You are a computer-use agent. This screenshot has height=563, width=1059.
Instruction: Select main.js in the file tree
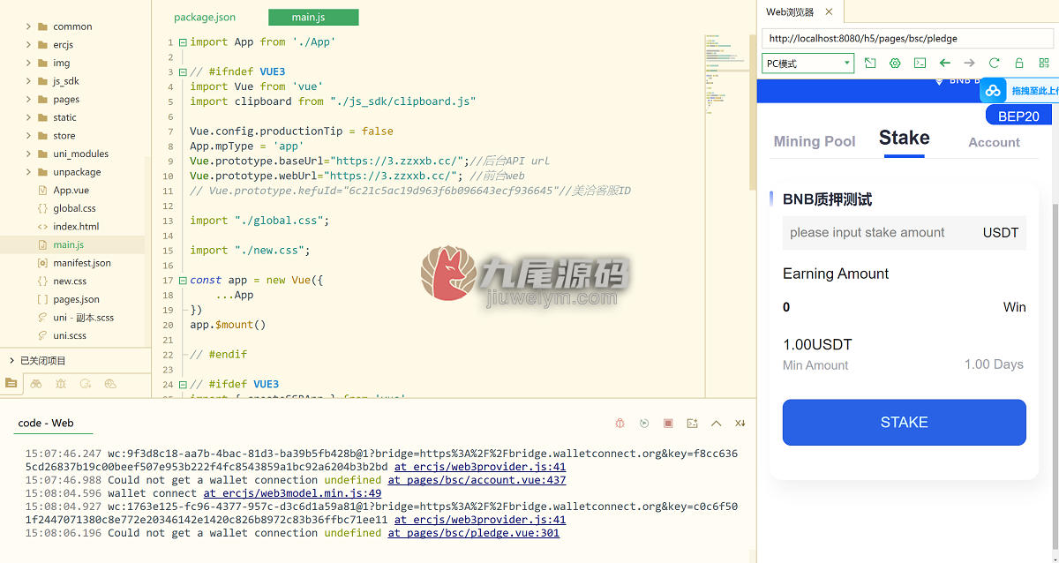(x=68, y=244)
